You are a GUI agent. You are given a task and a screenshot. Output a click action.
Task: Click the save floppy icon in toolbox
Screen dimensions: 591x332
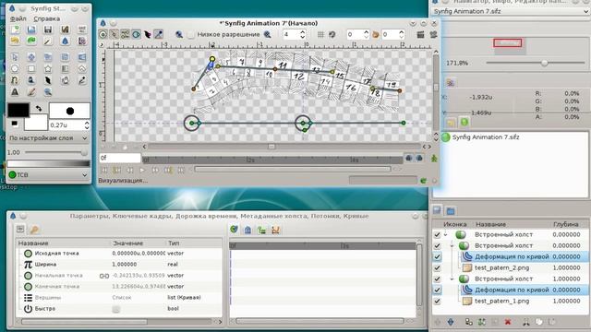pos(48,30)
